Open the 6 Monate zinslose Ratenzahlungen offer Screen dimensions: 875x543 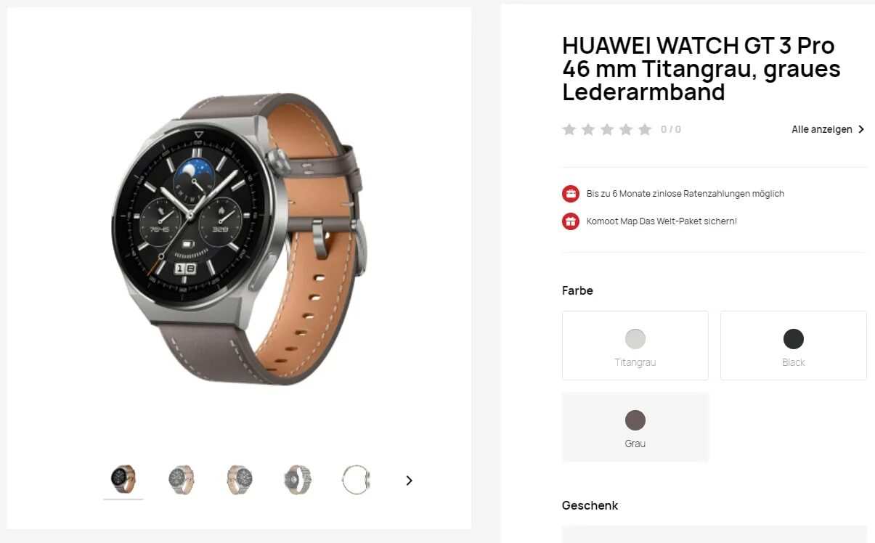click(x=685, y=194)
